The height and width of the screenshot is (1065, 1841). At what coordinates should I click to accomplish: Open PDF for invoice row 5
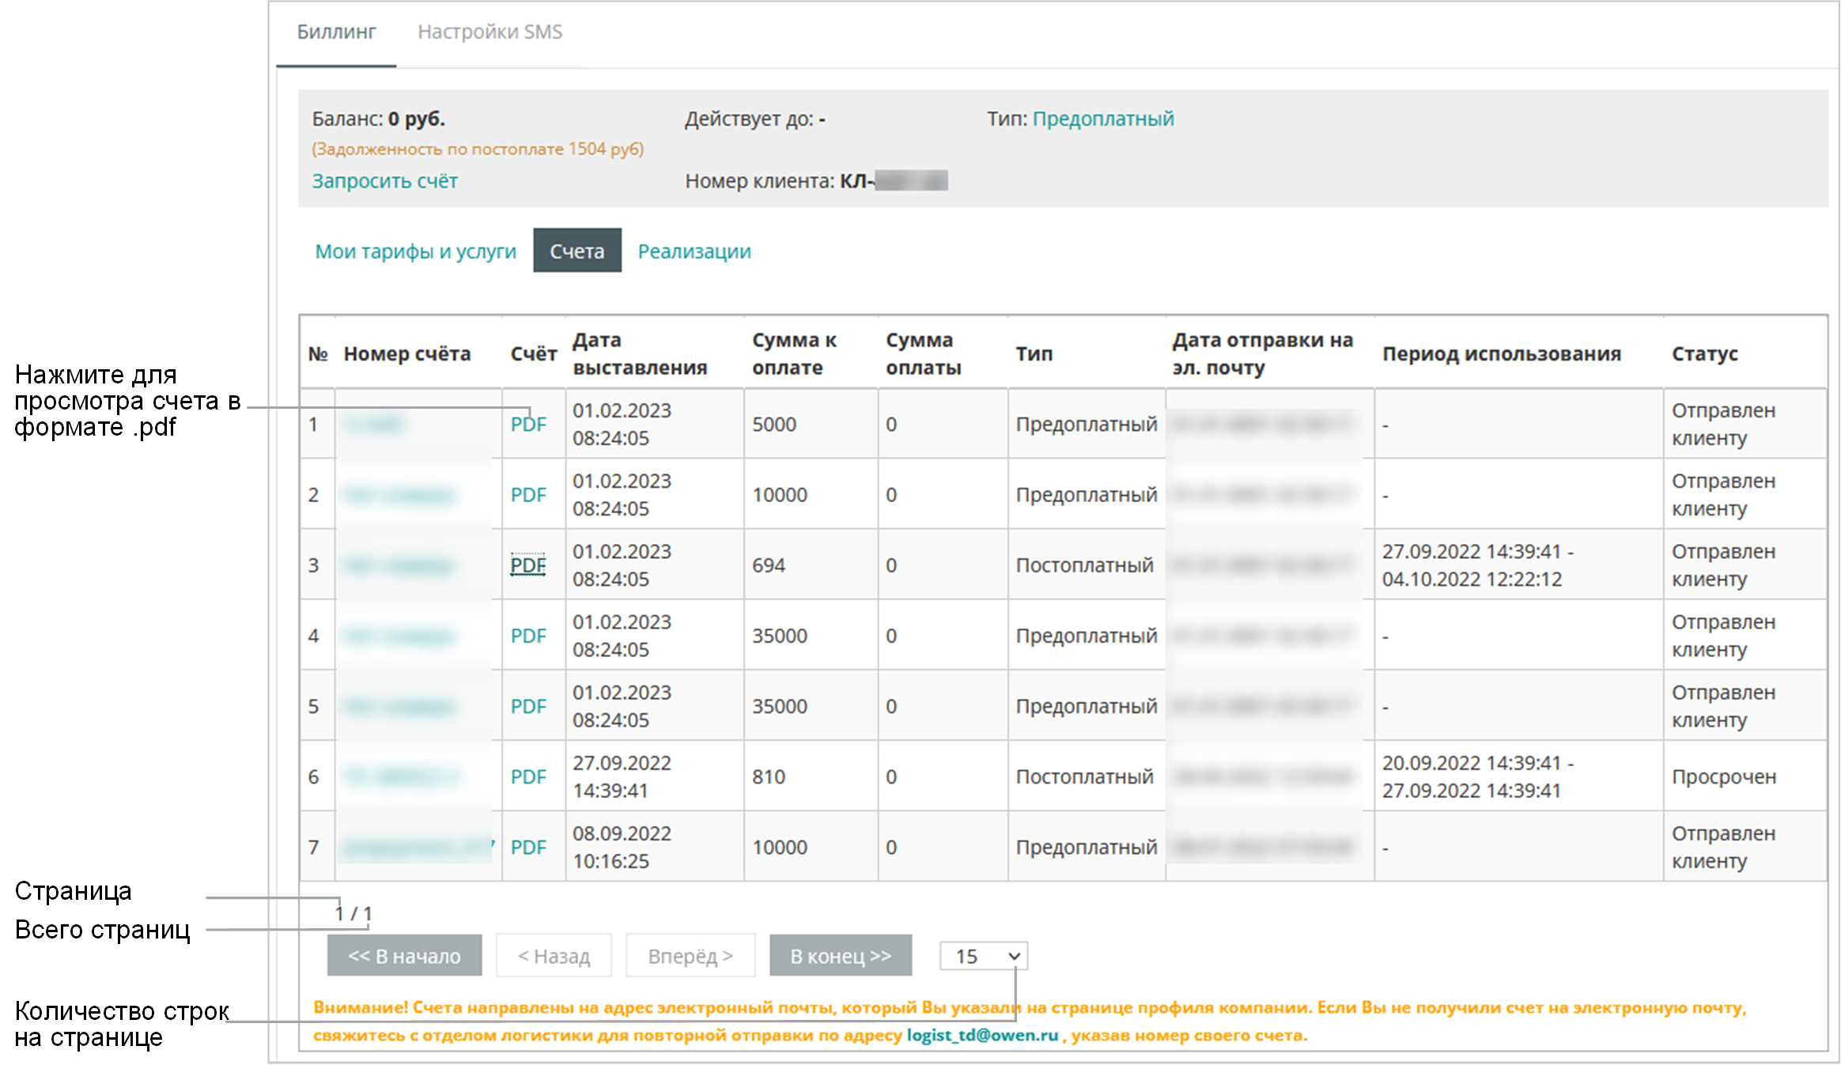click(x=528, y=706)
